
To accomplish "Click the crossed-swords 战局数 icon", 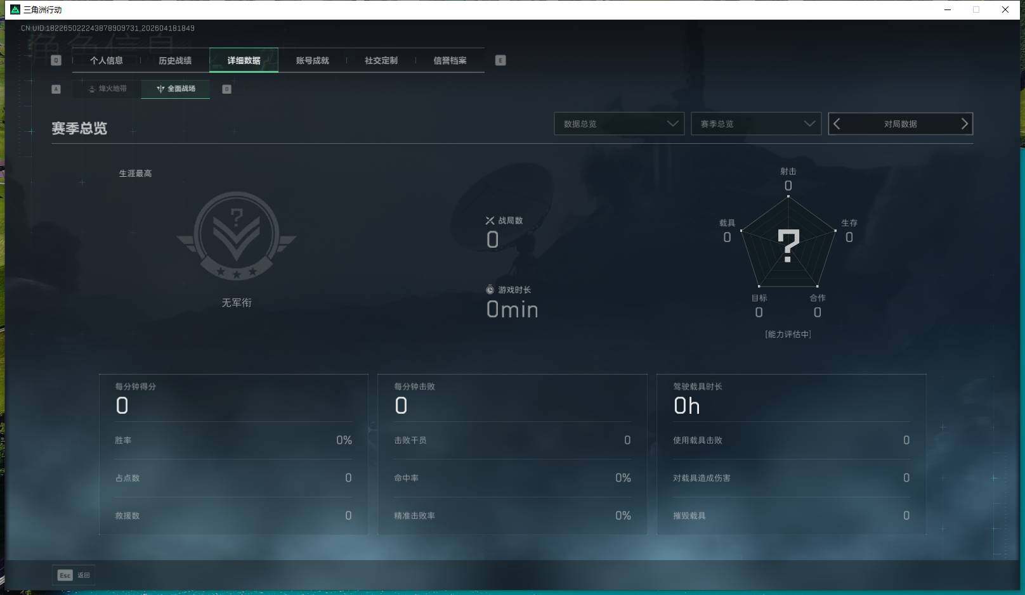I will (x=490, y=221).
